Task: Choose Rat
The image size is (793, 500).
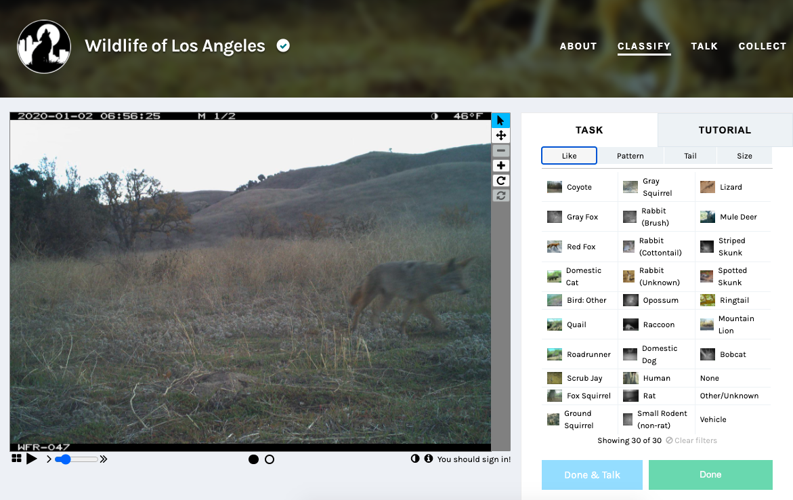Action: click(656, 396)
